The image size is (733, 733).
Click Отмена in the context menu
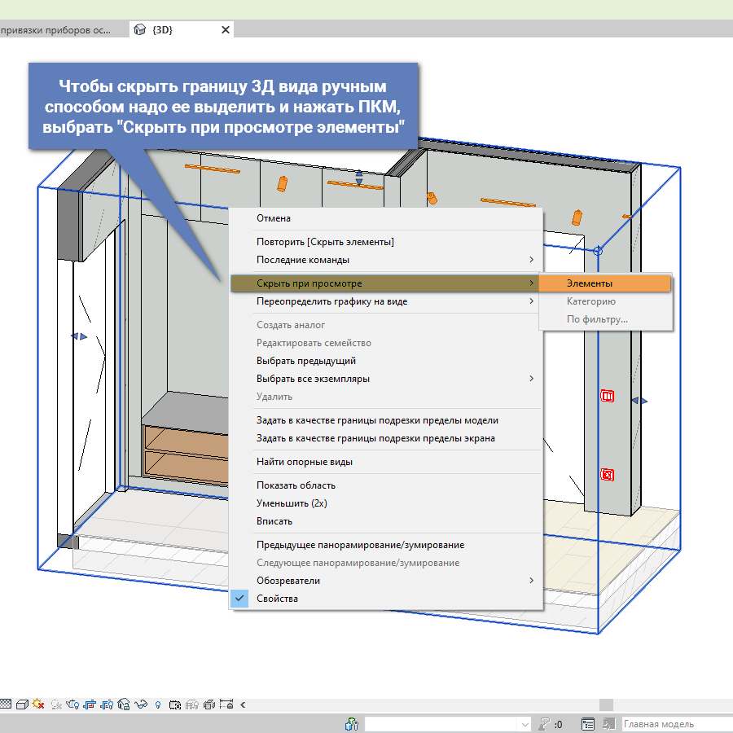click(274, 218)
